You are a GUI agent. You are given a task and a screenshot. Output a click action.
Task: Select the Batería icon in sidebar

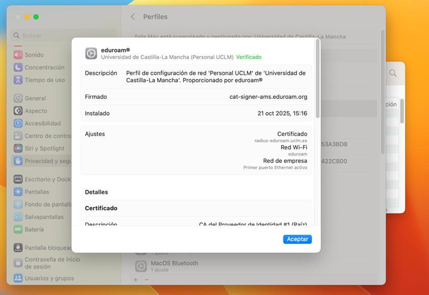(x=18, y=230)
